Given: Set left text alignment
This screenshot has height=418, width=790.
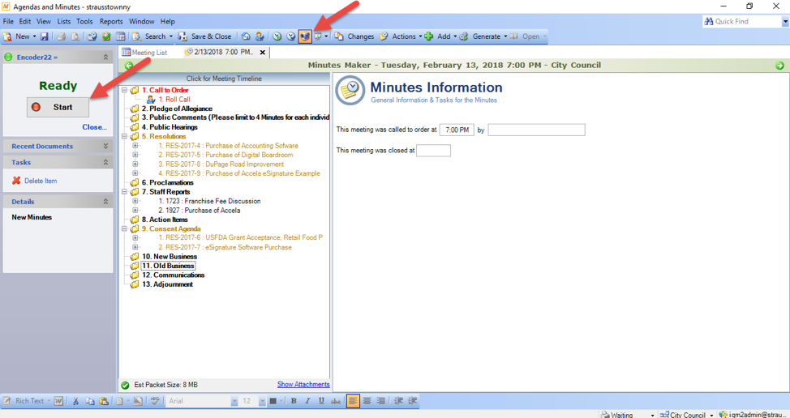Looking at the screenshot, I should (x=353, y=401).
